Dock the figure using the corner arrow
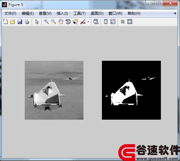Image resolution: width=180 pixels, height=161 pixels. pyautogui.click(x=175, y=13)
